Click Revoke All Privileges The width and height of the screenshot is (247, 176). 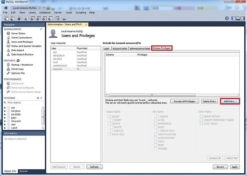click(185, 101)
